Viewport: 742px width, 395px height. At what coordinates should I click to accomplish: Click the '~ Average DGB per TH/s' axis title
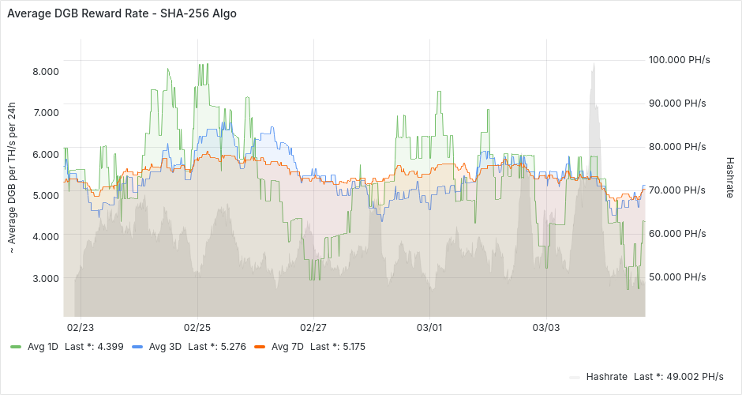point(13,179)
